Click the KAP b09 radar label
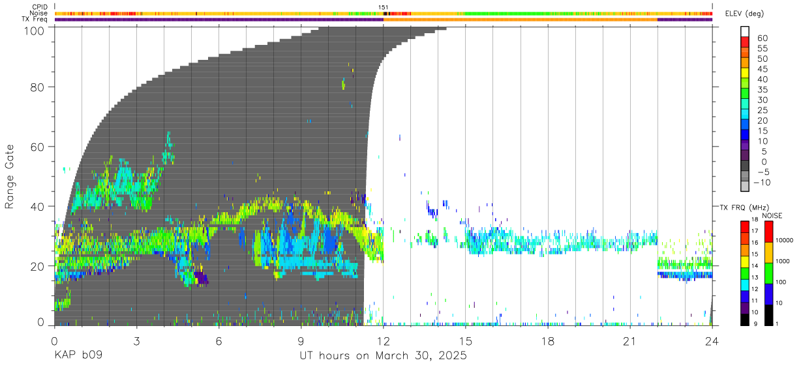 [78, 356]
